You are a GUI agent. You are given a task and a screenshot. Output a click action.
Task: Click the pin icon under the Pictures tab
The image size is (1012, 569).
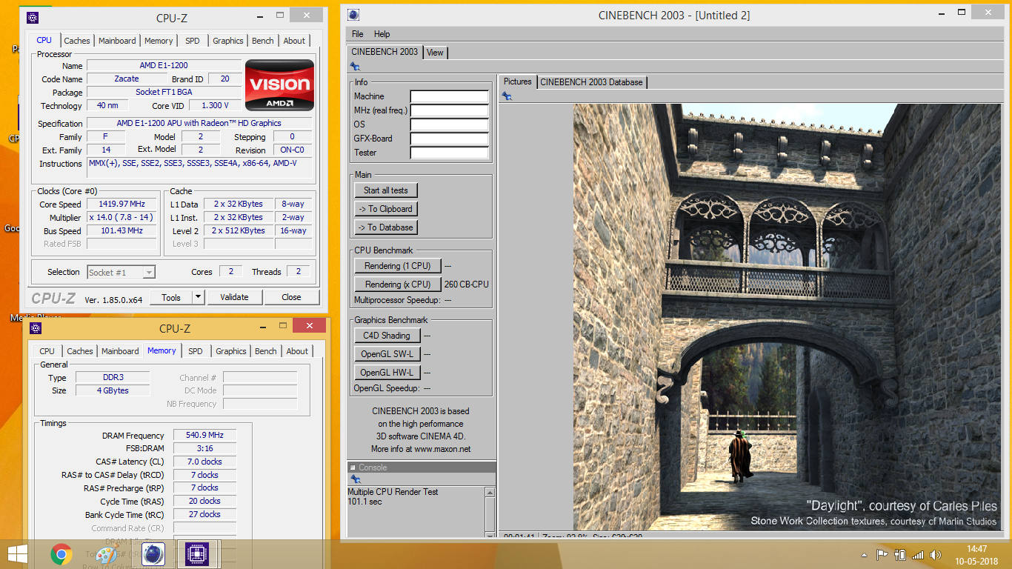(507, 96)
